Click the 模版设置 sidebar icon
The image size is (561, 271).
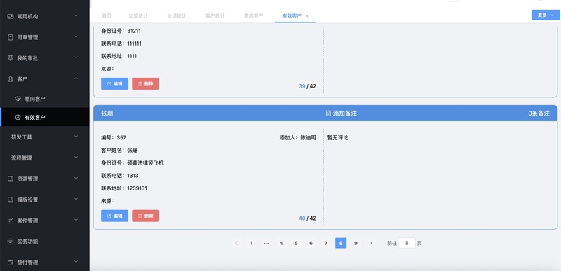click(x=11, y=200)
